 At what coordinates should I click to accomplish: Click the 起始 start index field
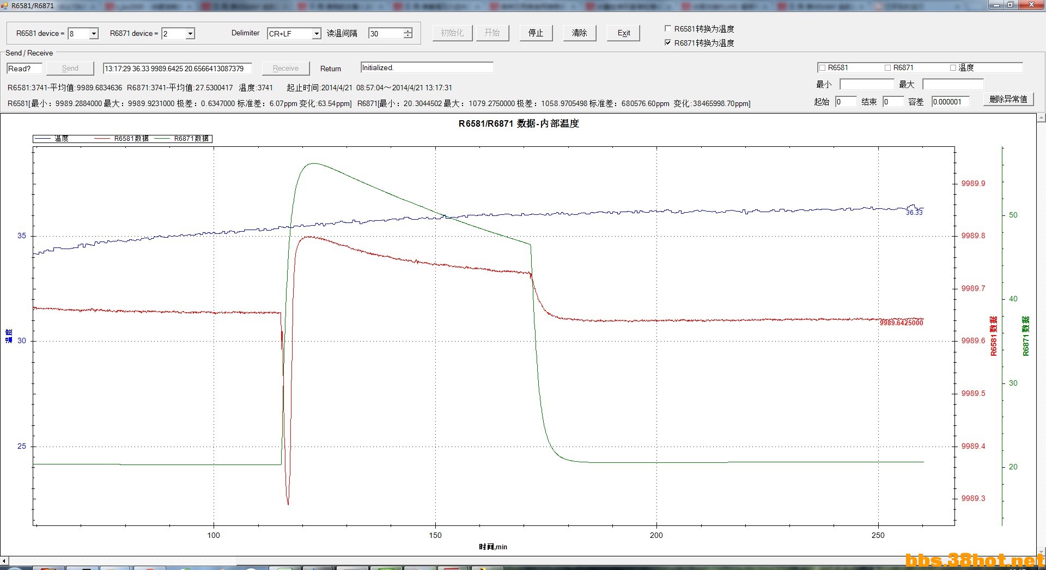pyautogui.click(x=846, y=102)
